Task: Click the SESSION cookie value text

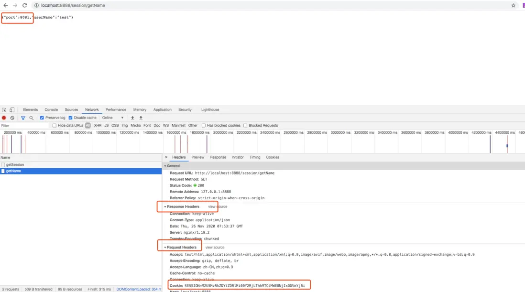Action: coord(245,286)
